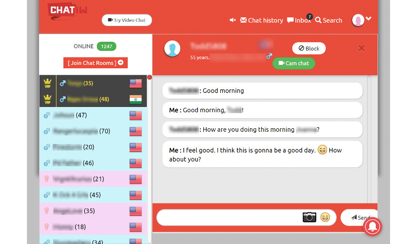Open Chat history
The image size is (417, 244).
261,20
